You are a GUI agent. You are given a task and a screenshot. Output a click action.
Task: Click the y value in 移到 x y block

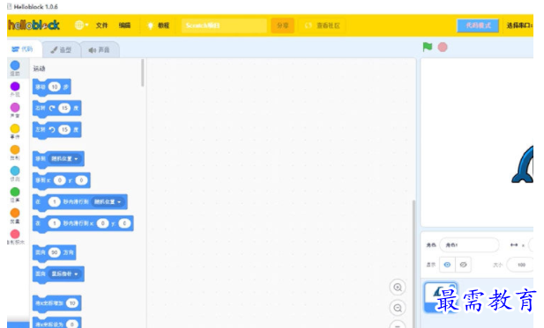pos(81,180)
